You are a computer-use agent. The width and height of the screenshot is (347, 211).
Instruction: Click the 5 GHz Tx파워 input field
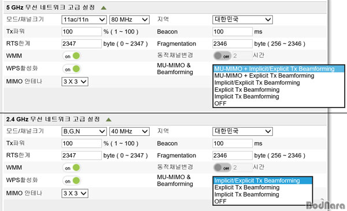pyautogui.click(x=82, y=32)
